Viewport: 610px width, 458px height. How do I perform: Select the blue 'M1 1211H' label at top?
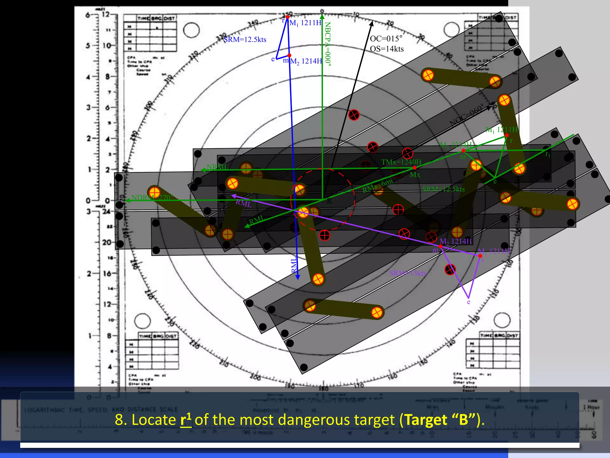[306, 23]
